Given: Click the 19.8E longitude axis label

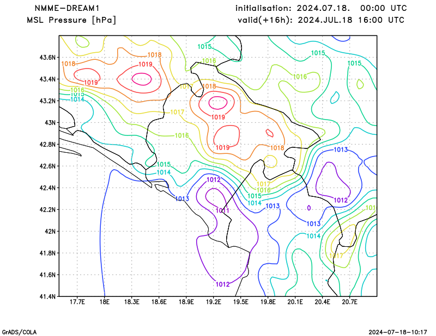Looking at the screenshot, I should click(x=268, y=302).
